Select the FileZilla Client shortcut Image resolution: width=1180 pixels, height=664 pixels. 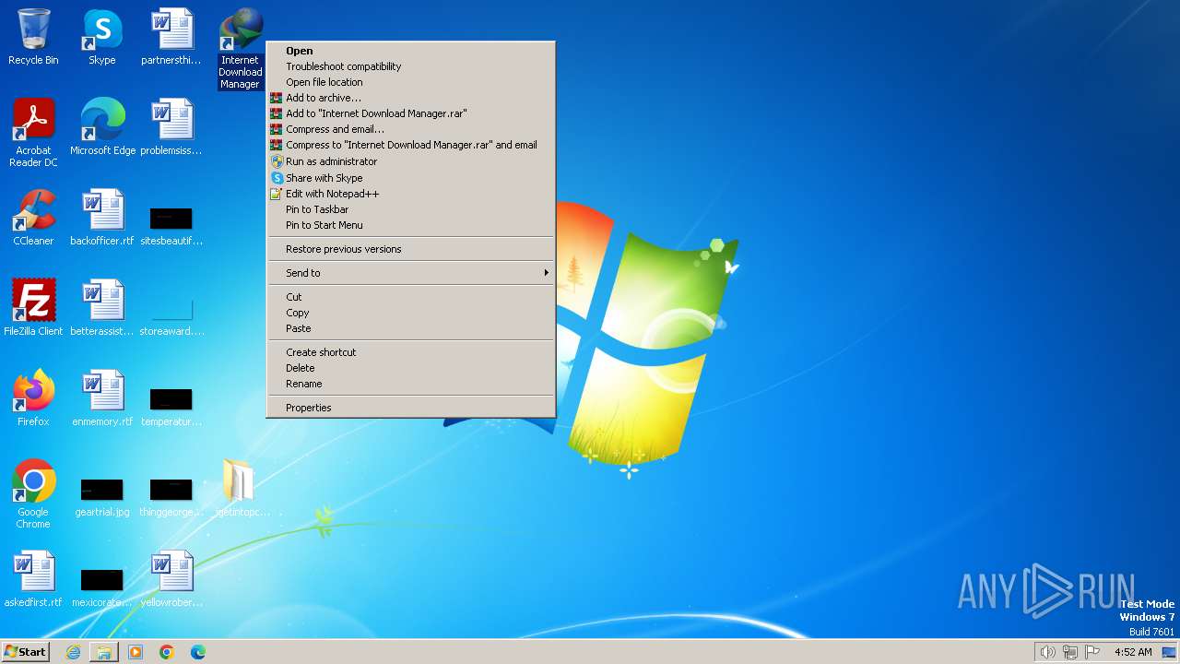[x=33, y=308]
